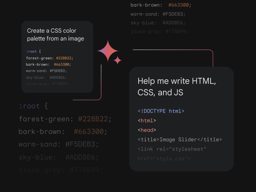
Task: Click 'sky-blue: #ADD8E6;' in the top code snippet
Action: pos(158,23)
